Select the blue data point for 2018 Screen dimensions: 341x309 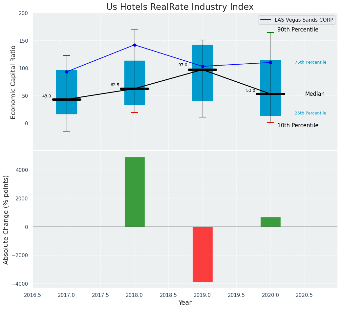click(x=135, y=45)
